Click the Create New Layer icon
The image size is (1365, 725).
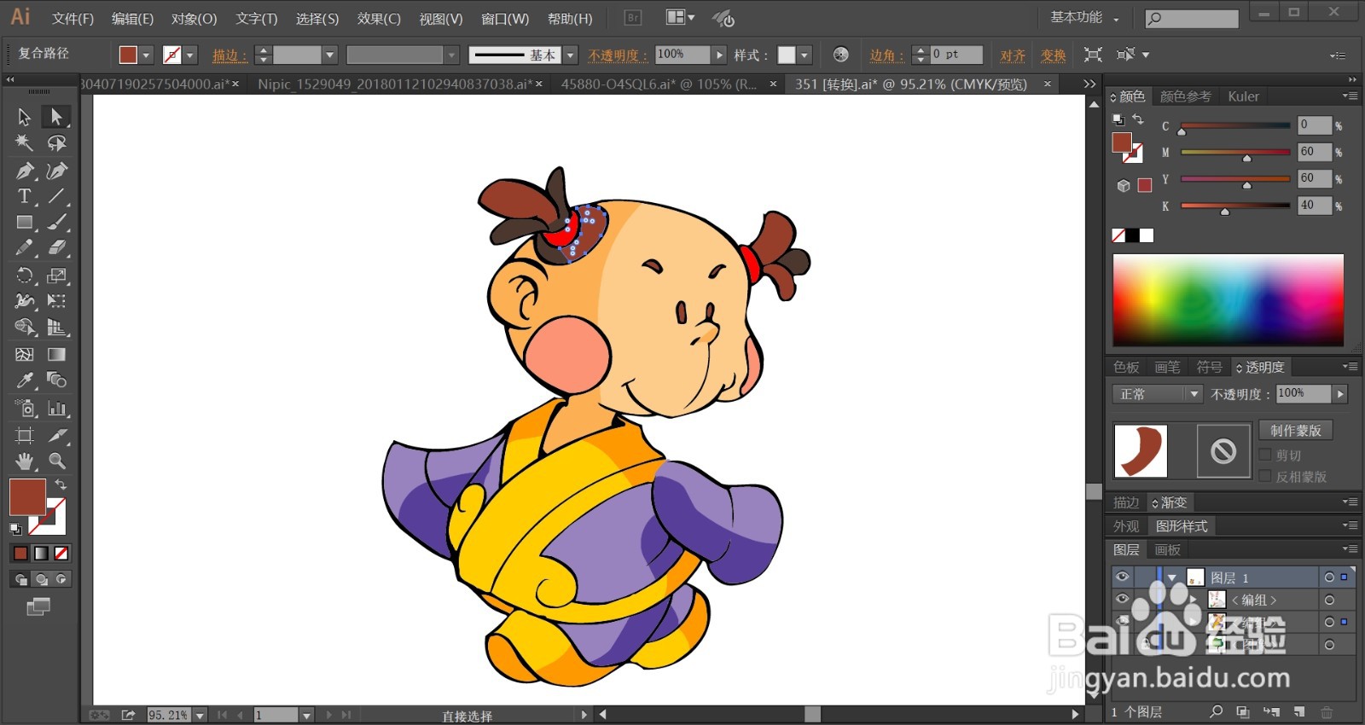1299,711
